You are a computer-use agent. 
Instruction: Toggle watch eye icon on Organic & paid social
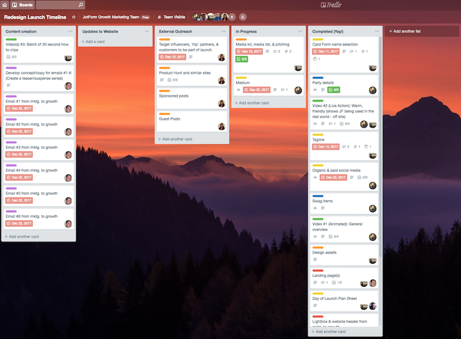[x=315, y=177]
